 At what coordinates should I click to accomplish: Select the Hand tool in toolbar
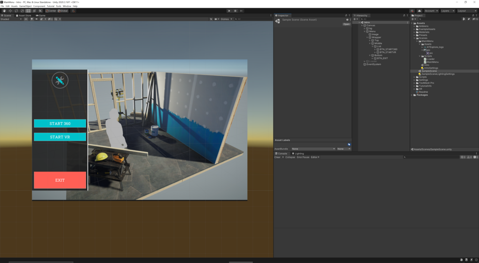click(x=4, y=10)
